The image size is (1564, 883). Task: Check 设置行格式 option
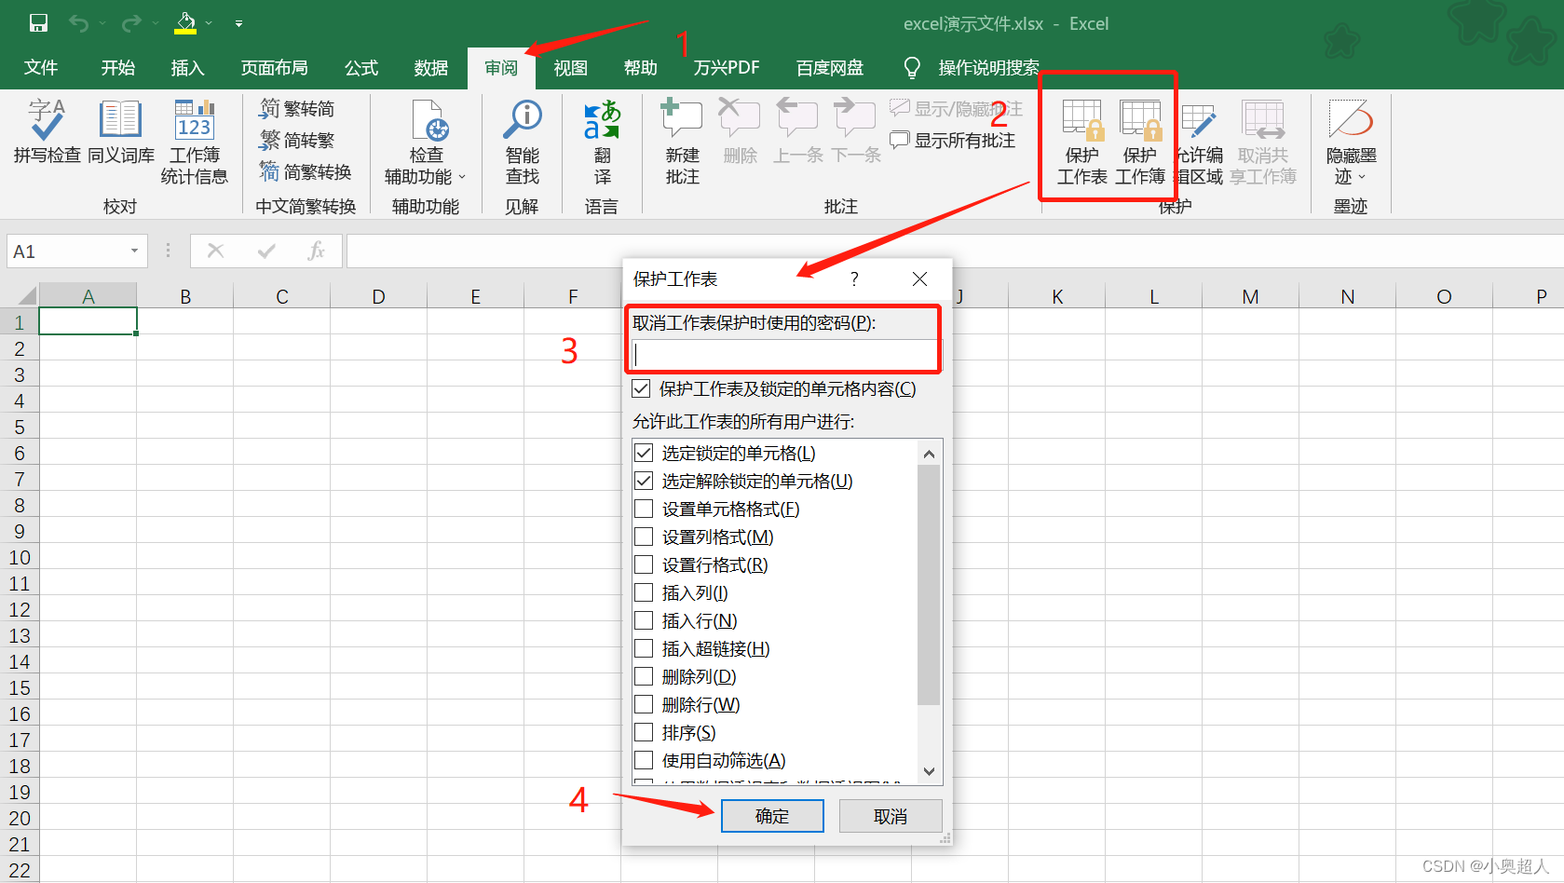644,565
